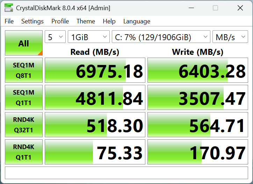The height and width of the screenshot is (184, 253).
Task: Open the Help menu
Action: (x=109, y=21)
